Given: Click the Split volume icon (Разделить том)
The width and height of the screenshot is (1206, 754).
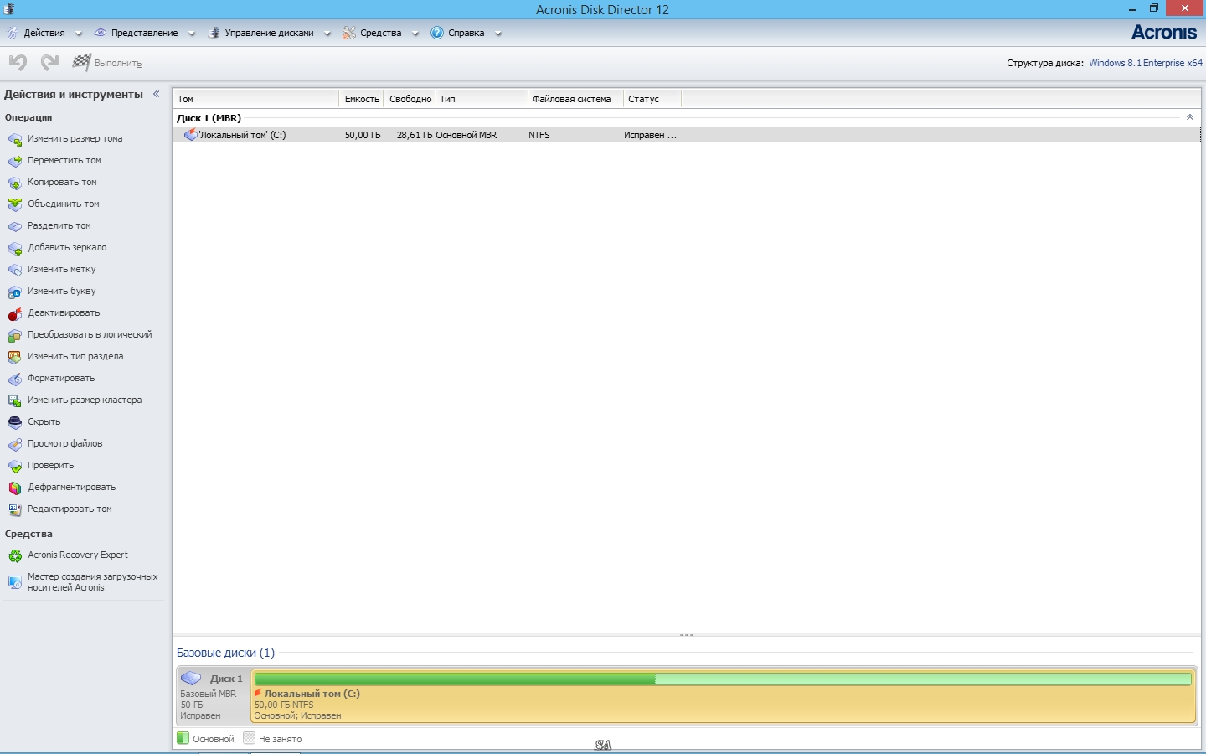Looking at the screenshot, I should tap(15, 226).
